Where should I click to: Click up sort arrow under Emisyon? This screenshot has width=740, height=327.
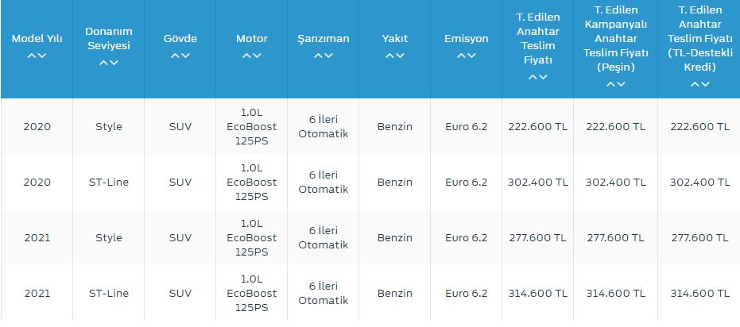click(461, 56)
